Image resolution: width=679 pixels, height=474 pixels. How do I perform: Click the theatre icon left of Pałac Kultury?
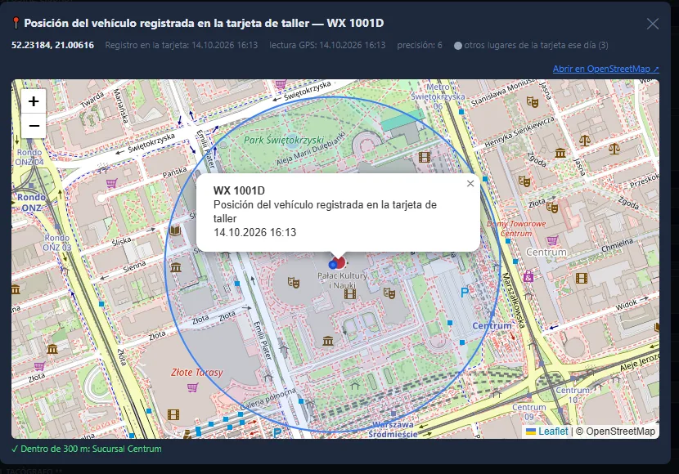(x=294, y=283)
